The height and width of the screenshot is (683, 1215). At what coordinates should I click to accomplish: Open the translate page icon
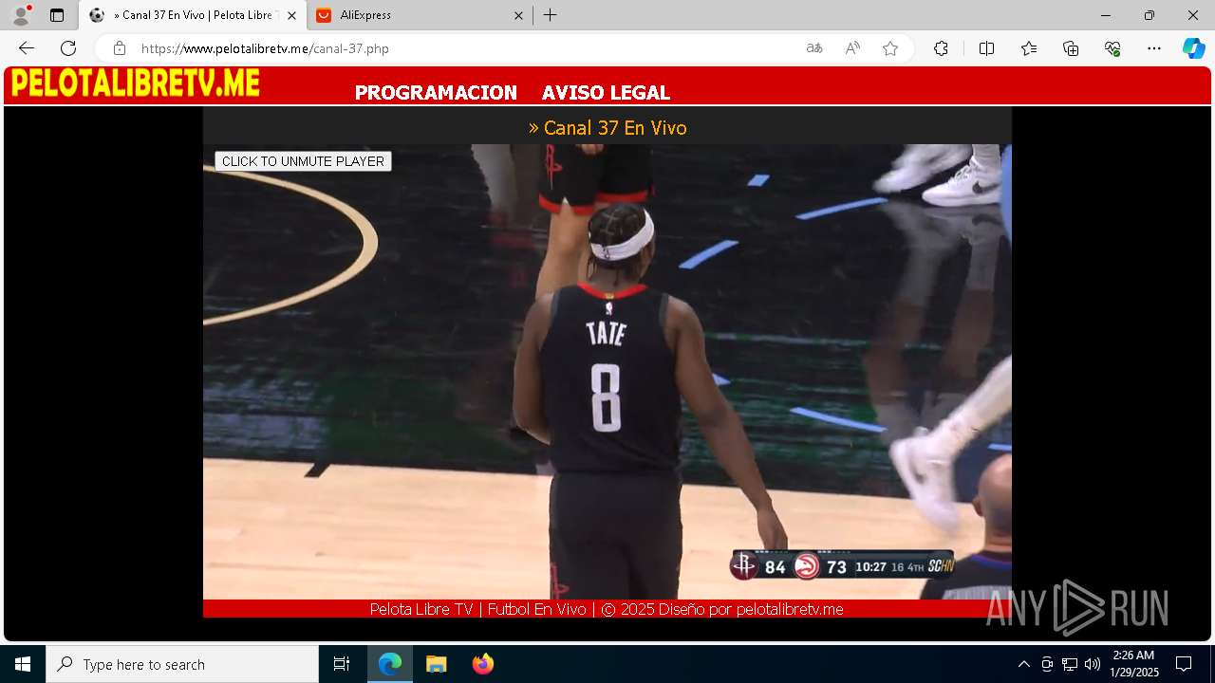pos(814,48)
